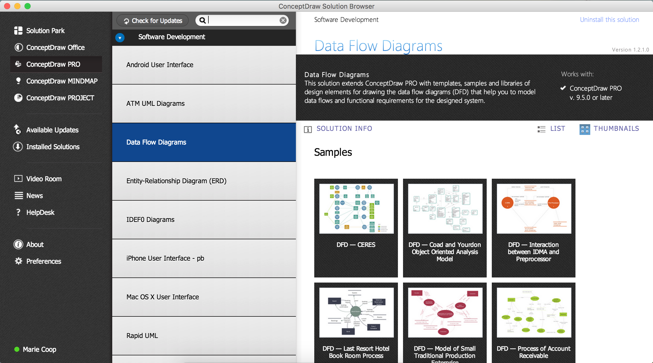
Task: Open Solution Park grid icon
Action: [x=18, y=31]
